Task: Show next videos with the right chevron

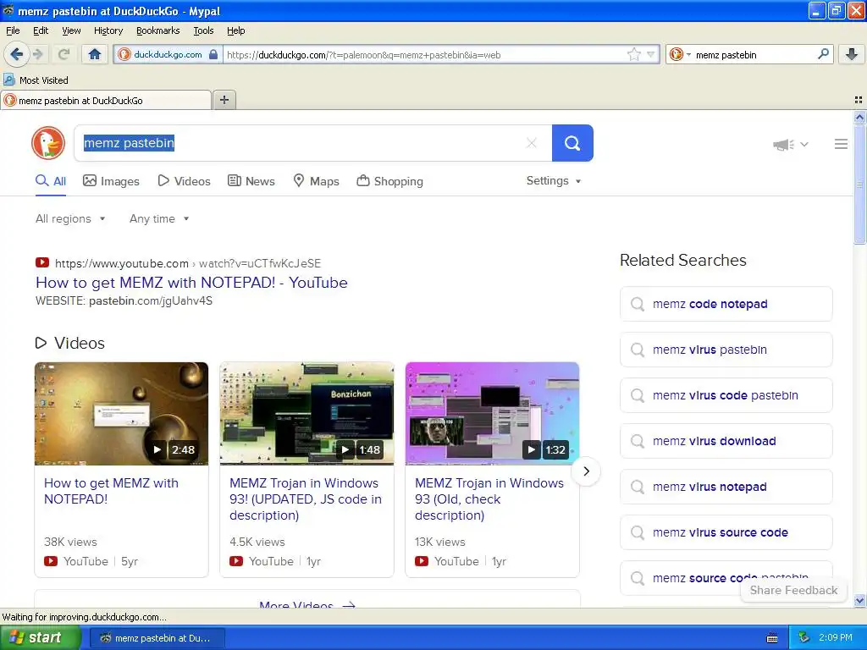Action: pyautogui.click(x=586, y=471)
